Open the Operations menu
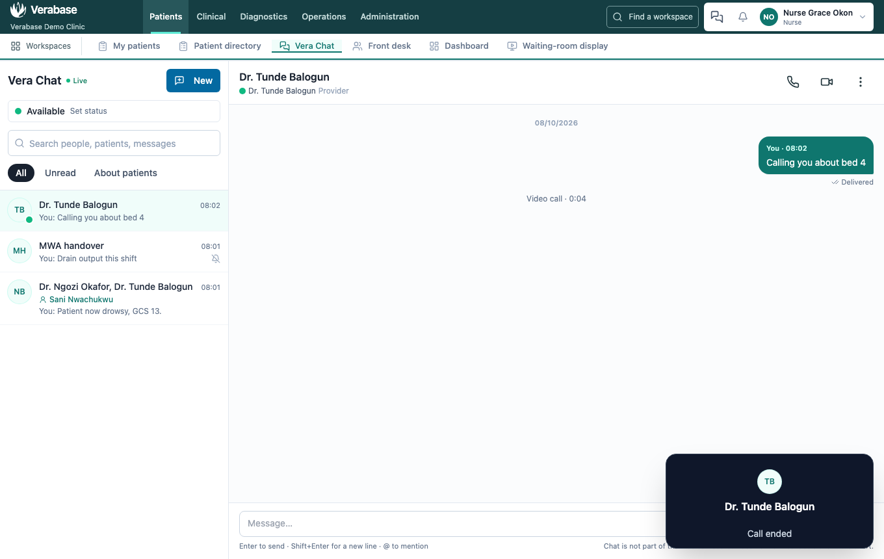The width and height of the screenshot is (884, 559). [324, 17]
